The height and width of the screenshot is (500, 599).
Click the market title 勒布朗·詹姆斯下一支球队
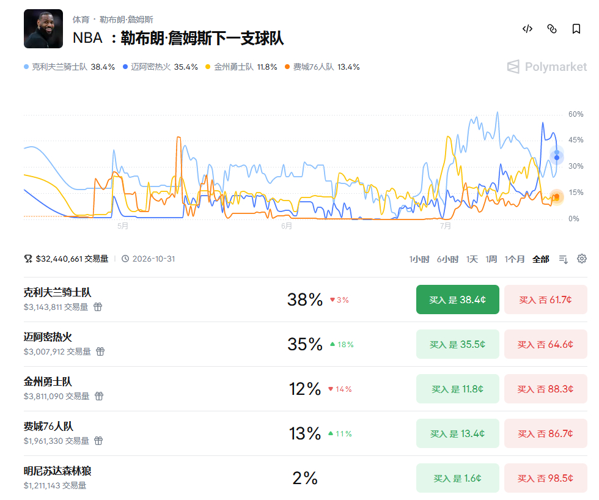(x=202, y=38)
